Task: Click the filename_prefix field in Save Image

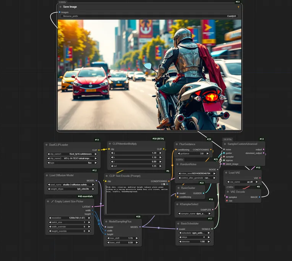Action: (149, 16)
